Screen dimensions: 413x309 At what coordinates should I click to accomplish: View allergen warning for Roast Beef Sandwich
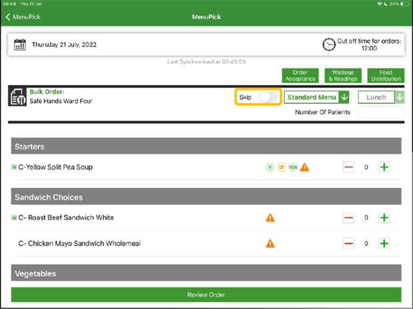[x=270, y=217]
